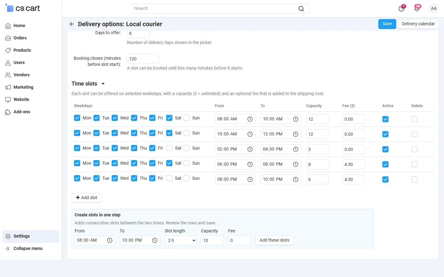Open the AA user avatar menu
Screen dimensions: 444x277
pyautogui.click(x=434, y=9)
